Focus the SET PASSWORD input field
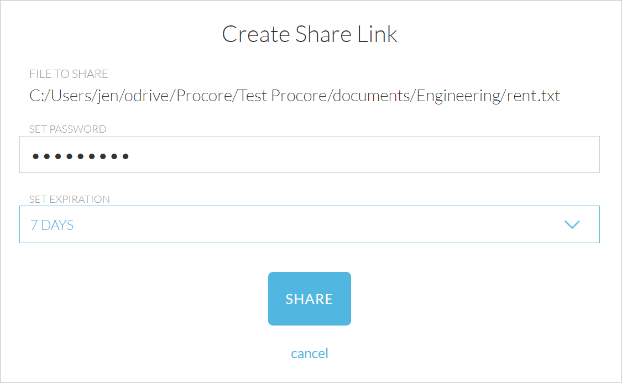The height and width of the screenshot is (383, 622). tap(310, 154)
